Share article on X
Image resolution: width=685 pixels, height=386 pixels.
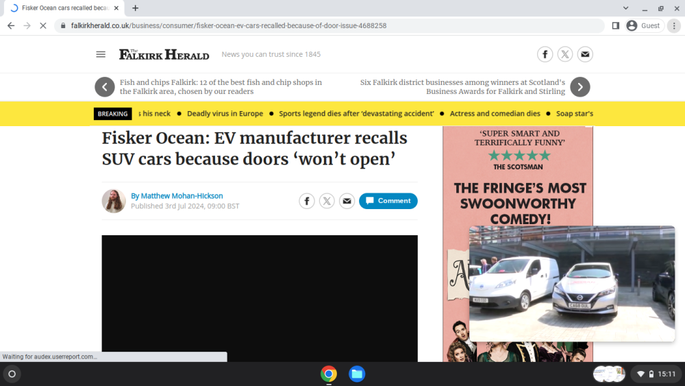327,201
